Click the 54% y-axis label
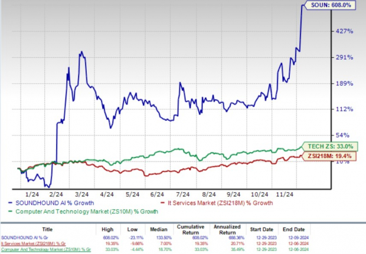The image size is (366, 254). coord(342,135)
